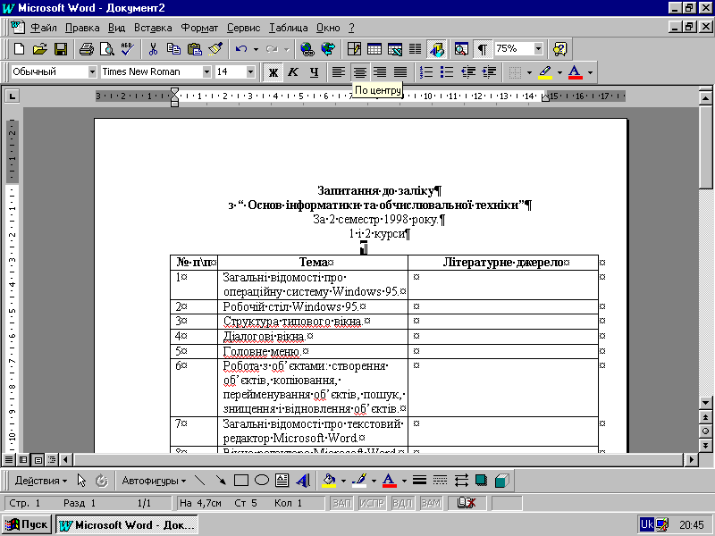Open the Document Map magnifier icon
This screenshot has height=536, width=715.
461,49
